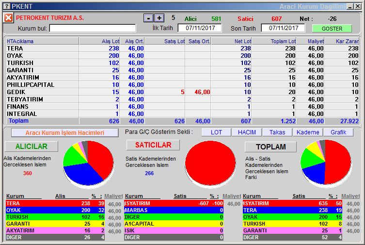365x245 pixels.
Task: Click the Toplam summary row label
Action: tap(18, 121)
